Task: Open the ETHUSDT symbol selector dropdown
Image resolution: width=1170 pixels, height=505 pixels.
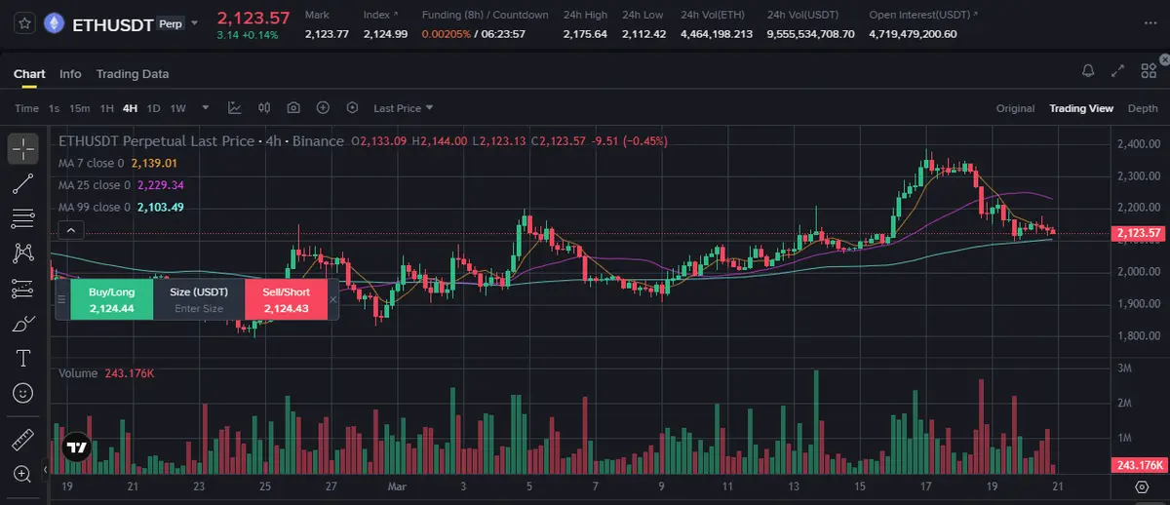Action: coord(196,22)
